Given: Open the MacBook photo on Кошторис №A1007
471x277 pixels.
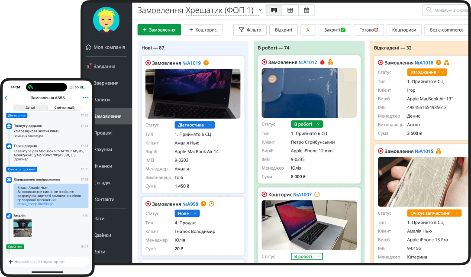Looking at the screenshot, I should [309, 225].
